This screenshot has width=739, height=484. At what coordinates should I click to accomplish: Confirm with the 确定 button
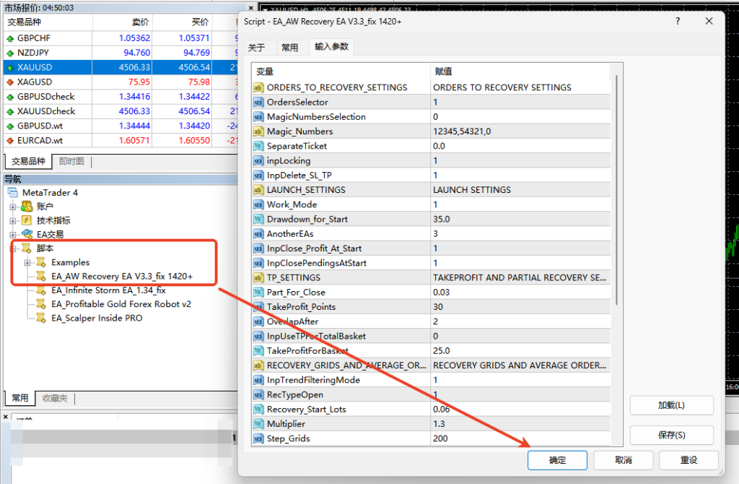click(x=557, y=460)
